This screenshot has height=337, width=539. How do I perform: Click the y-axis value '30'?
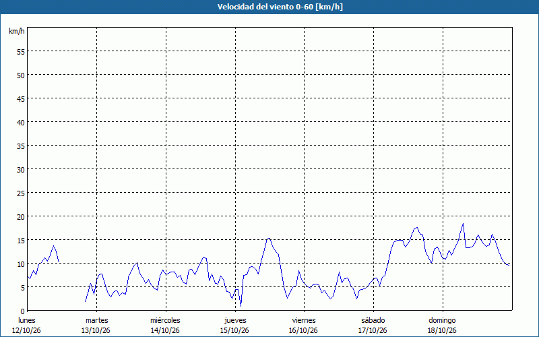[21, 170]
